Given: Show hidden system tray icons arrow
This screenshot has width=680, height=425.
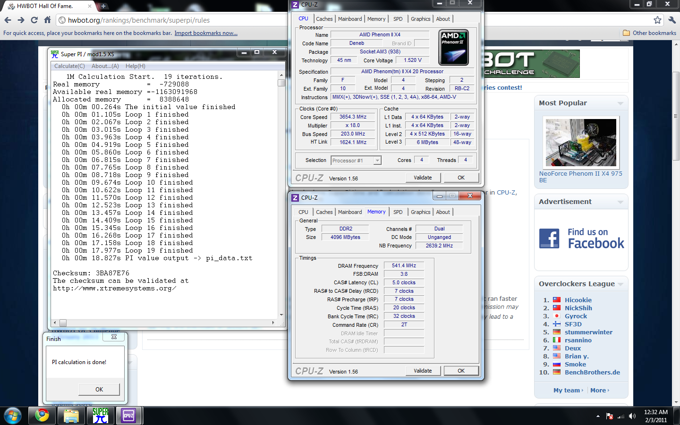Looking at the screenshot, I should [x=598, y=416].
